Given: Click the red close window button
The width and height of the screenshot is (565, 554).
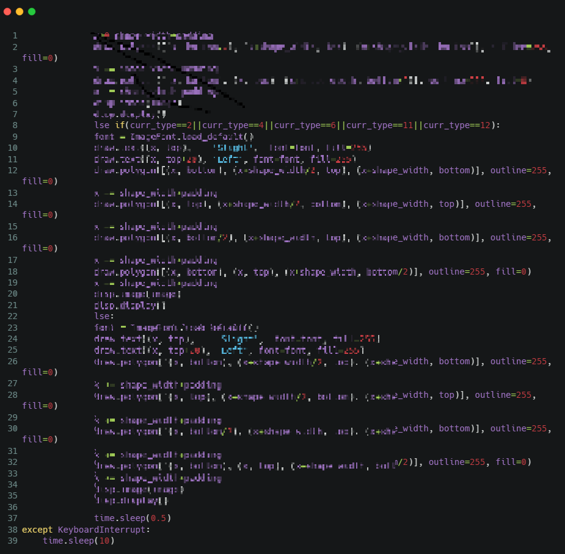Looking at the screenshot, I should (x=7, y=12).
